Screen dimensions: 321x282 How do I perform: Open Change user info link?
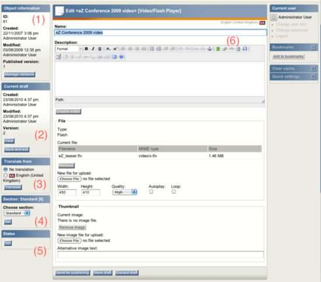coord(291,24)
